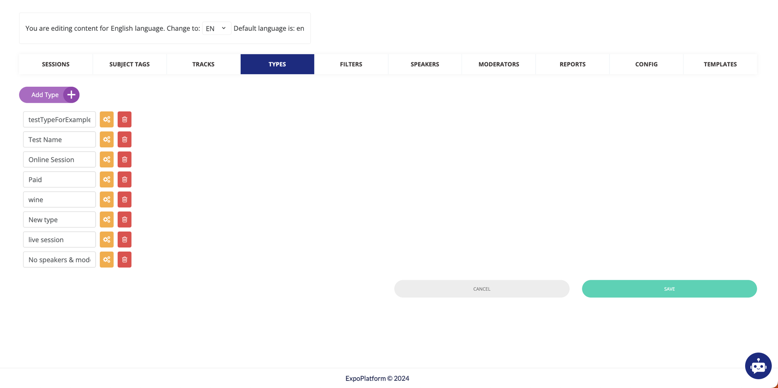Delete the Test Name type
Viewport: 778px width, 388px height.
(124, 139)
